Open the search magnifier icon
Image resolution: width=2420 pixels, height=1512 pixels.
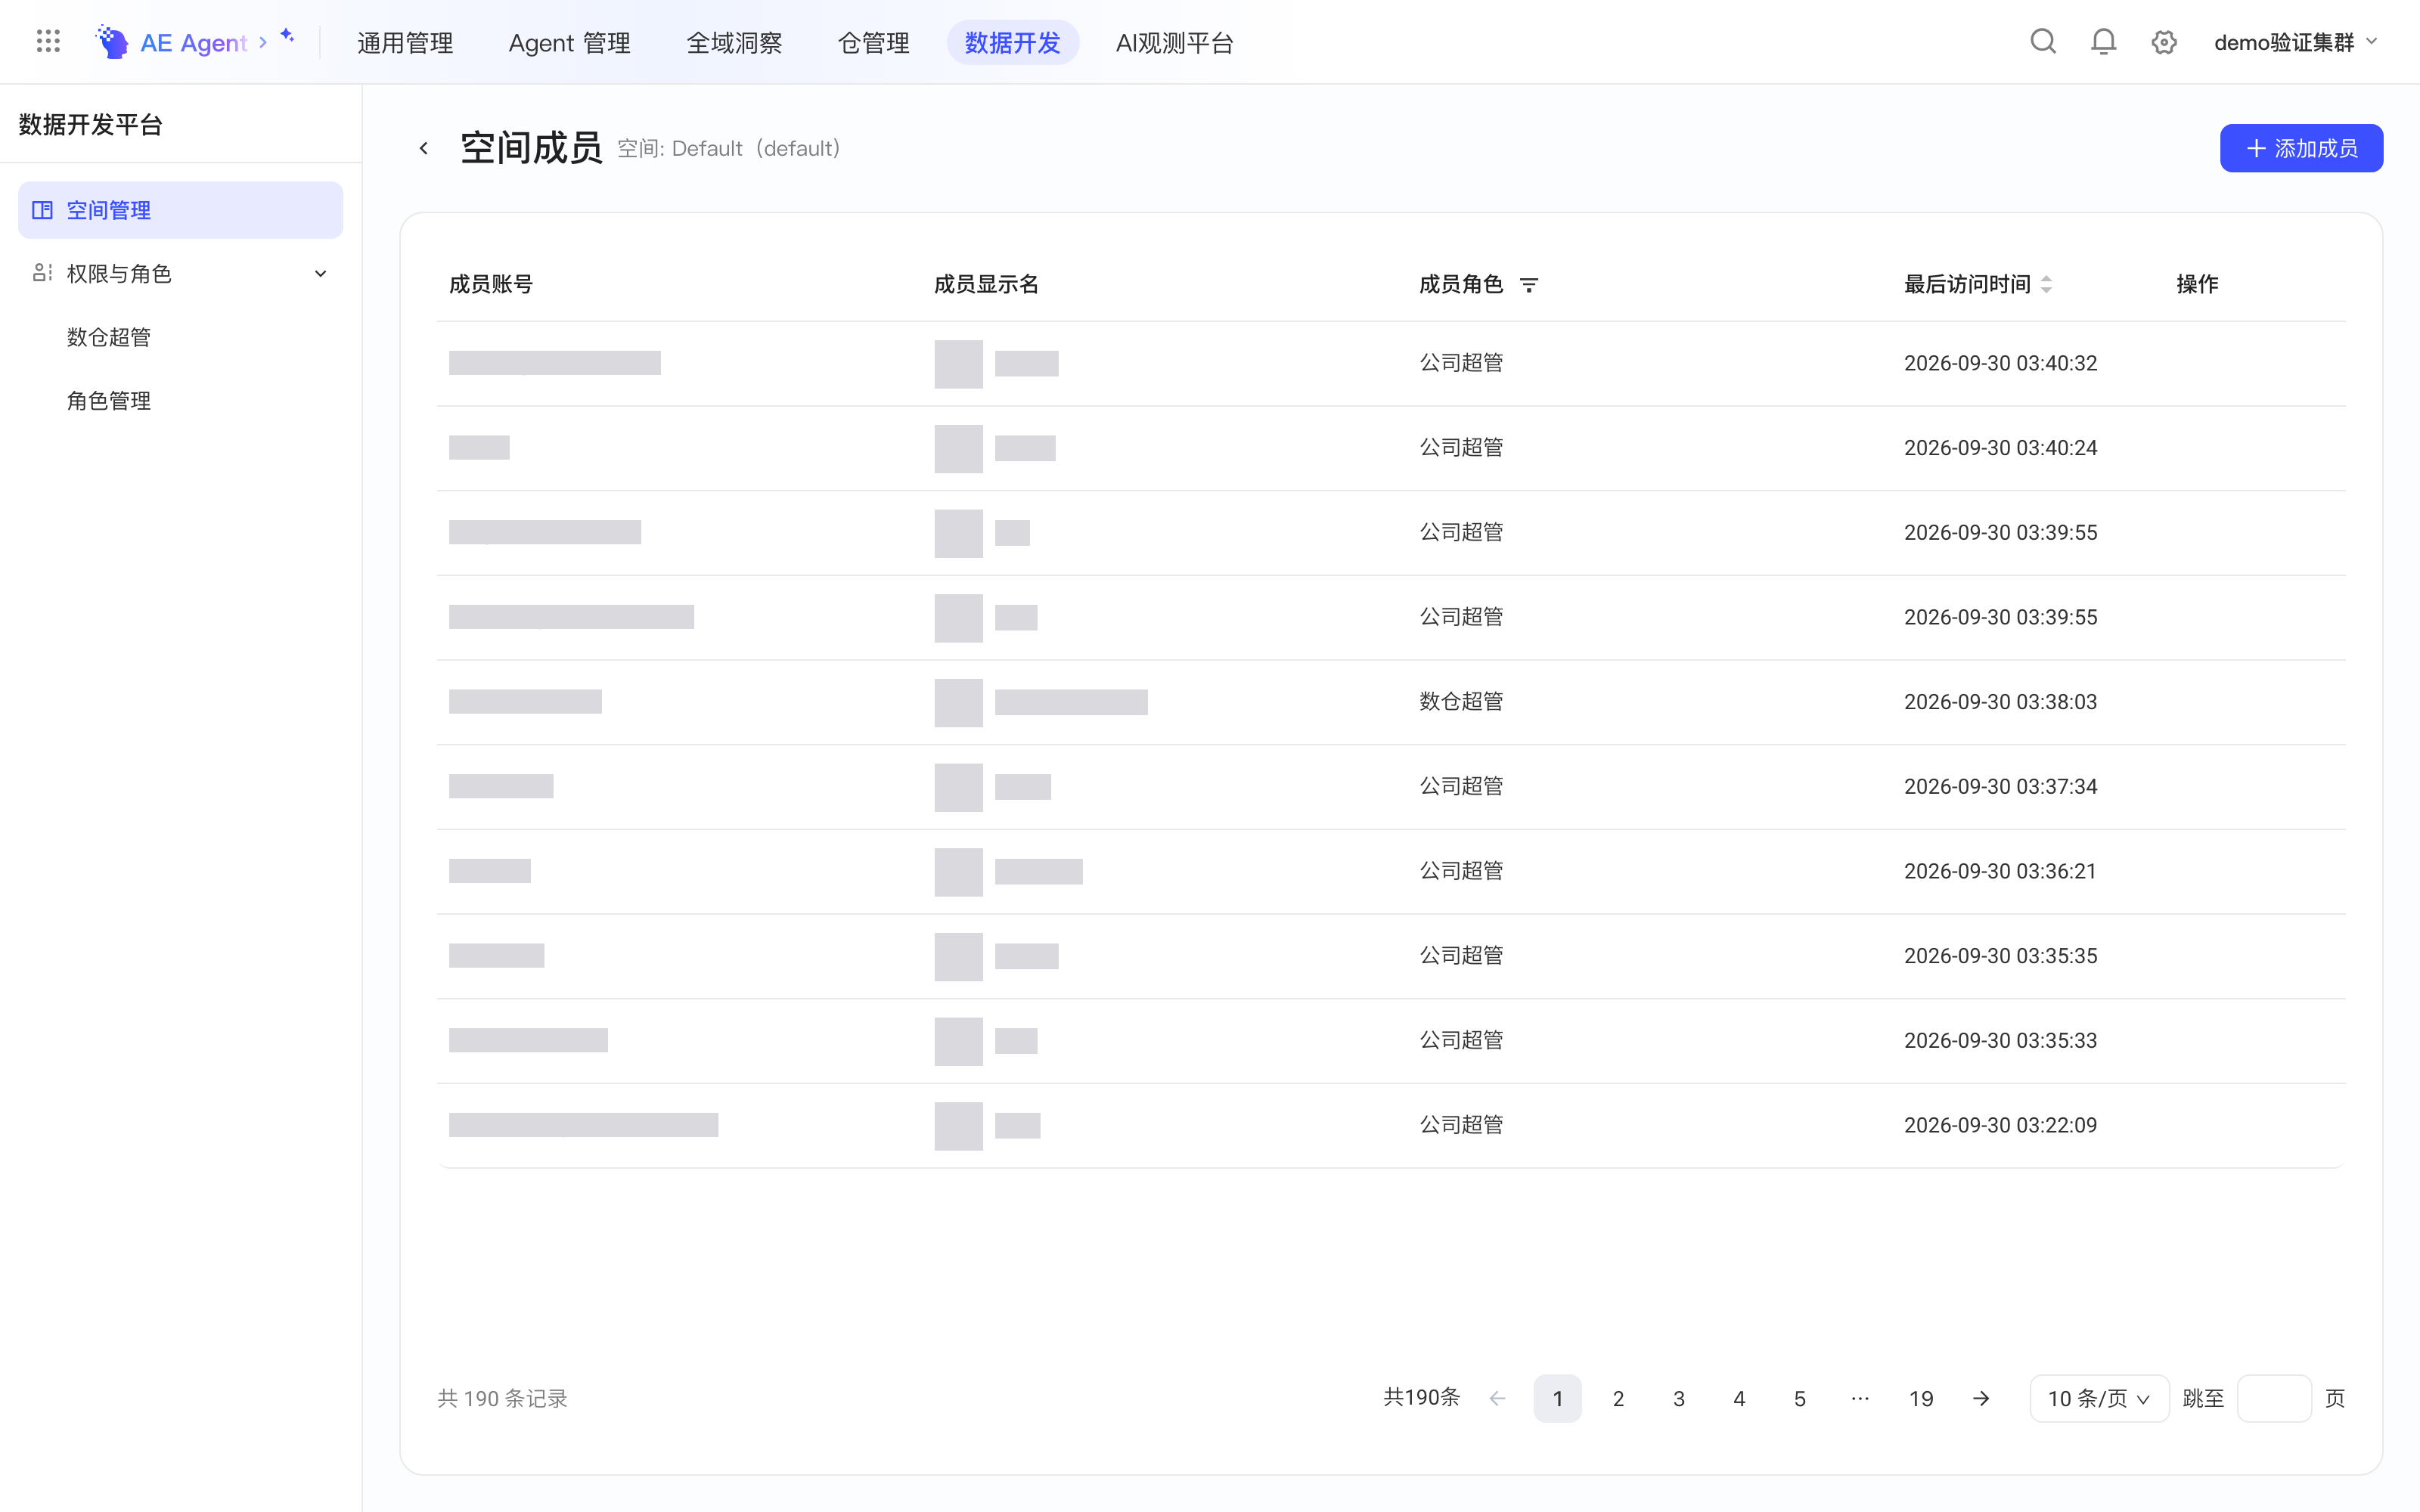(2043, 42)
